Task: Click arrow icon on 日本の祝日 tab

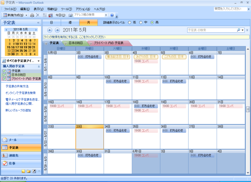Action: pos(65,43)
